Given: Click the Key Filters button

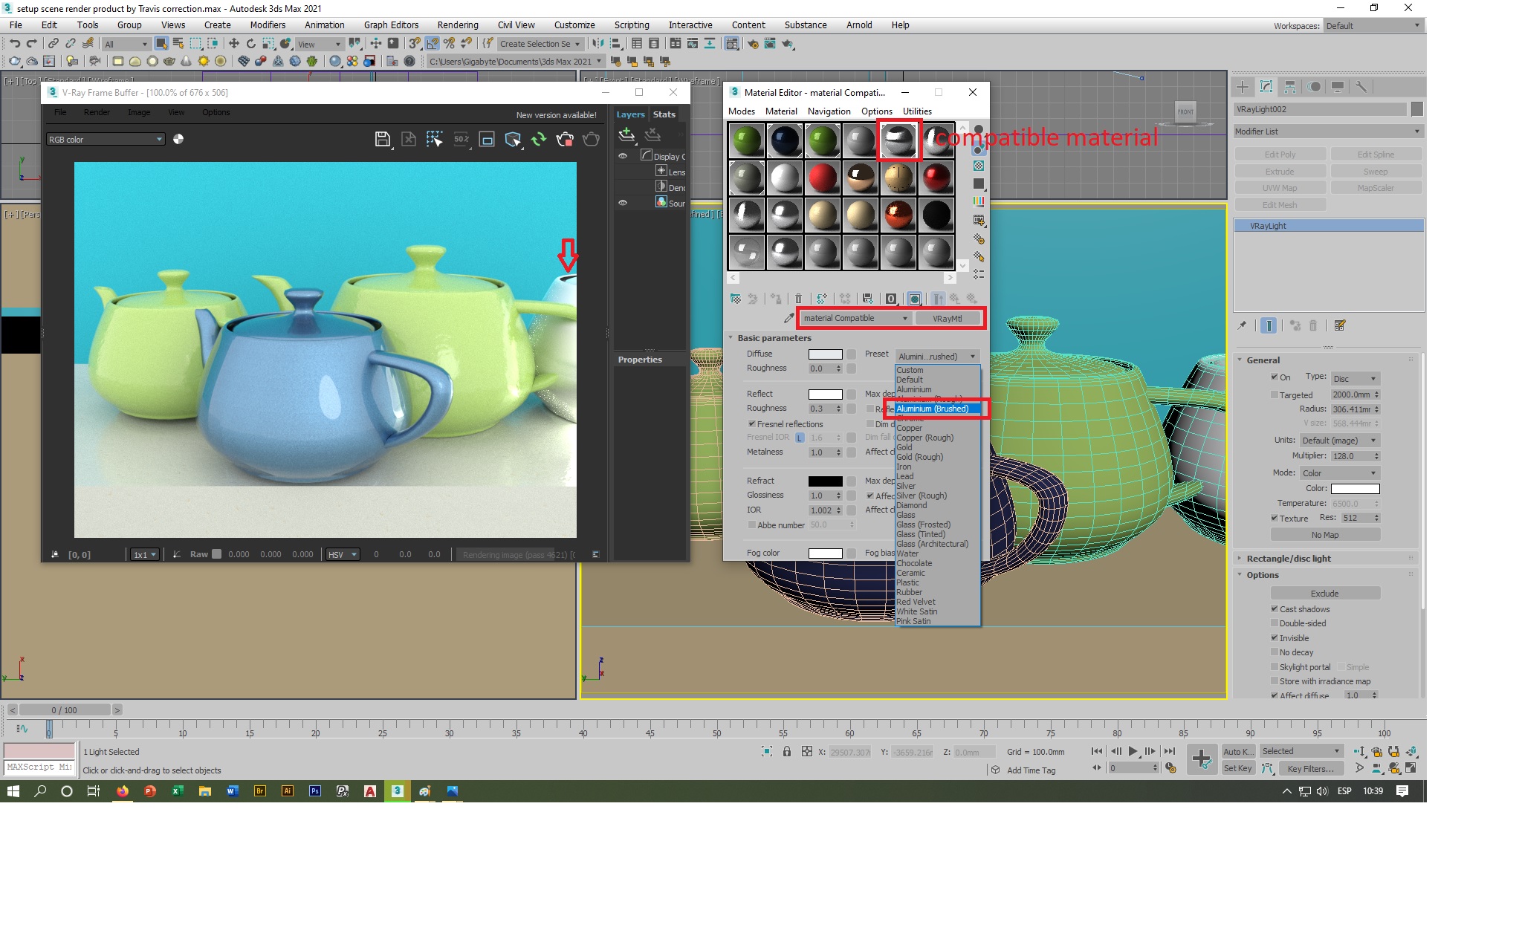Looking at the screenshot, I should pos(1311,769).
